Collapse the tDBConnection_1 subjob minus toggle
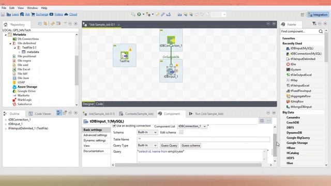This screenshot has width=331, height=186. tap(161, 30)
